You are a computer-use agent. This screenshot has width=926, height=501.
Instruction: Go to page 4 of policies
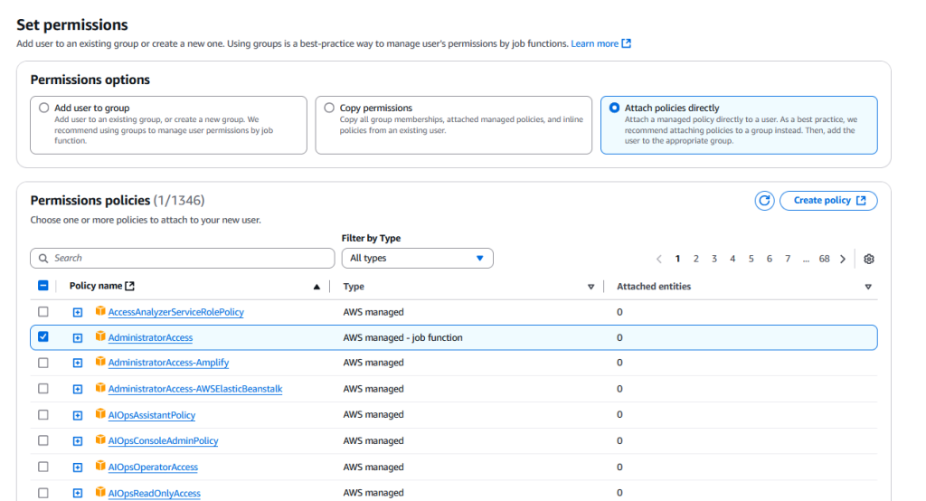732,259
